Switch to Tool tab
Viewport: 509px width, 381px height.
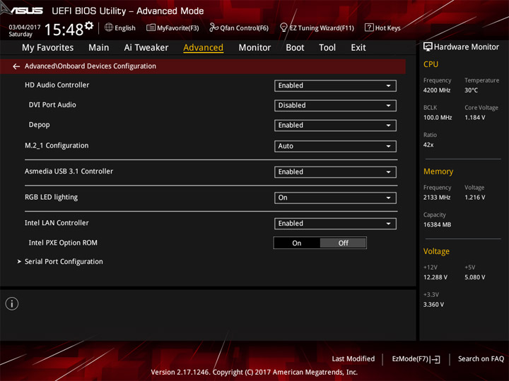tap(327, 48)
